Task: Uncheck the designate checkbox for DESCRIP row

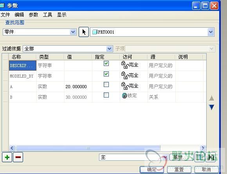Action: (x=106, y=64)
